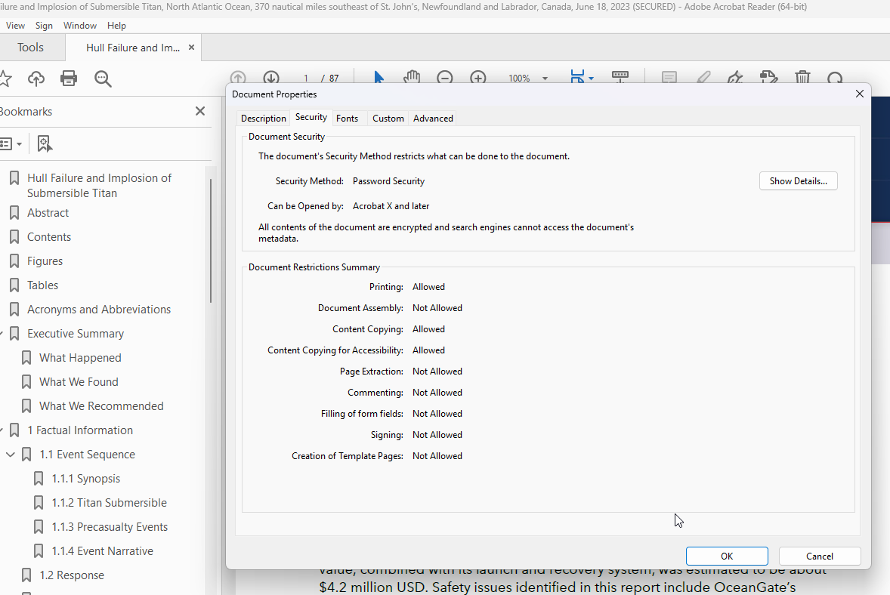Open the zoom level dropdown

point(545,79)
